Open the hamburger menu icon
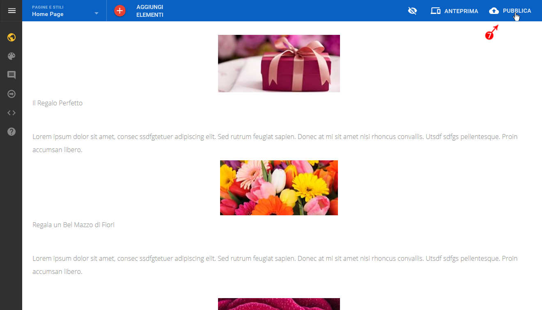This screenshot has width=542, height=310. point(11,11)
